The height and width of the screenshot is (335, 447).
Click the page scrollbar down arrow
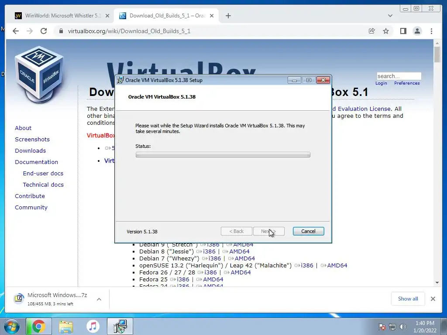[x=437, y=283]
